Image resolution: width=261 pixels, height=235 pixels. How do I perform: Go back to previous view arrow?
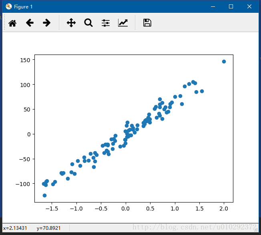[30, 23]
